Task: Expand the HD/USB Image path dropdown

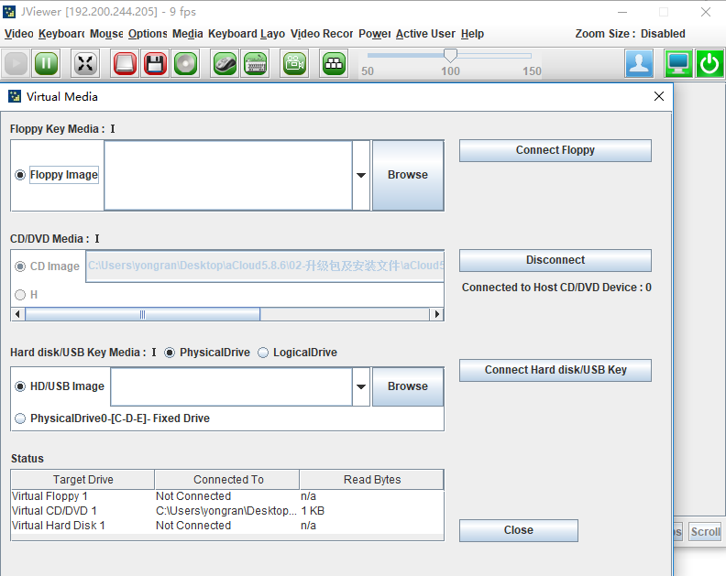Action: click(361, 386)
